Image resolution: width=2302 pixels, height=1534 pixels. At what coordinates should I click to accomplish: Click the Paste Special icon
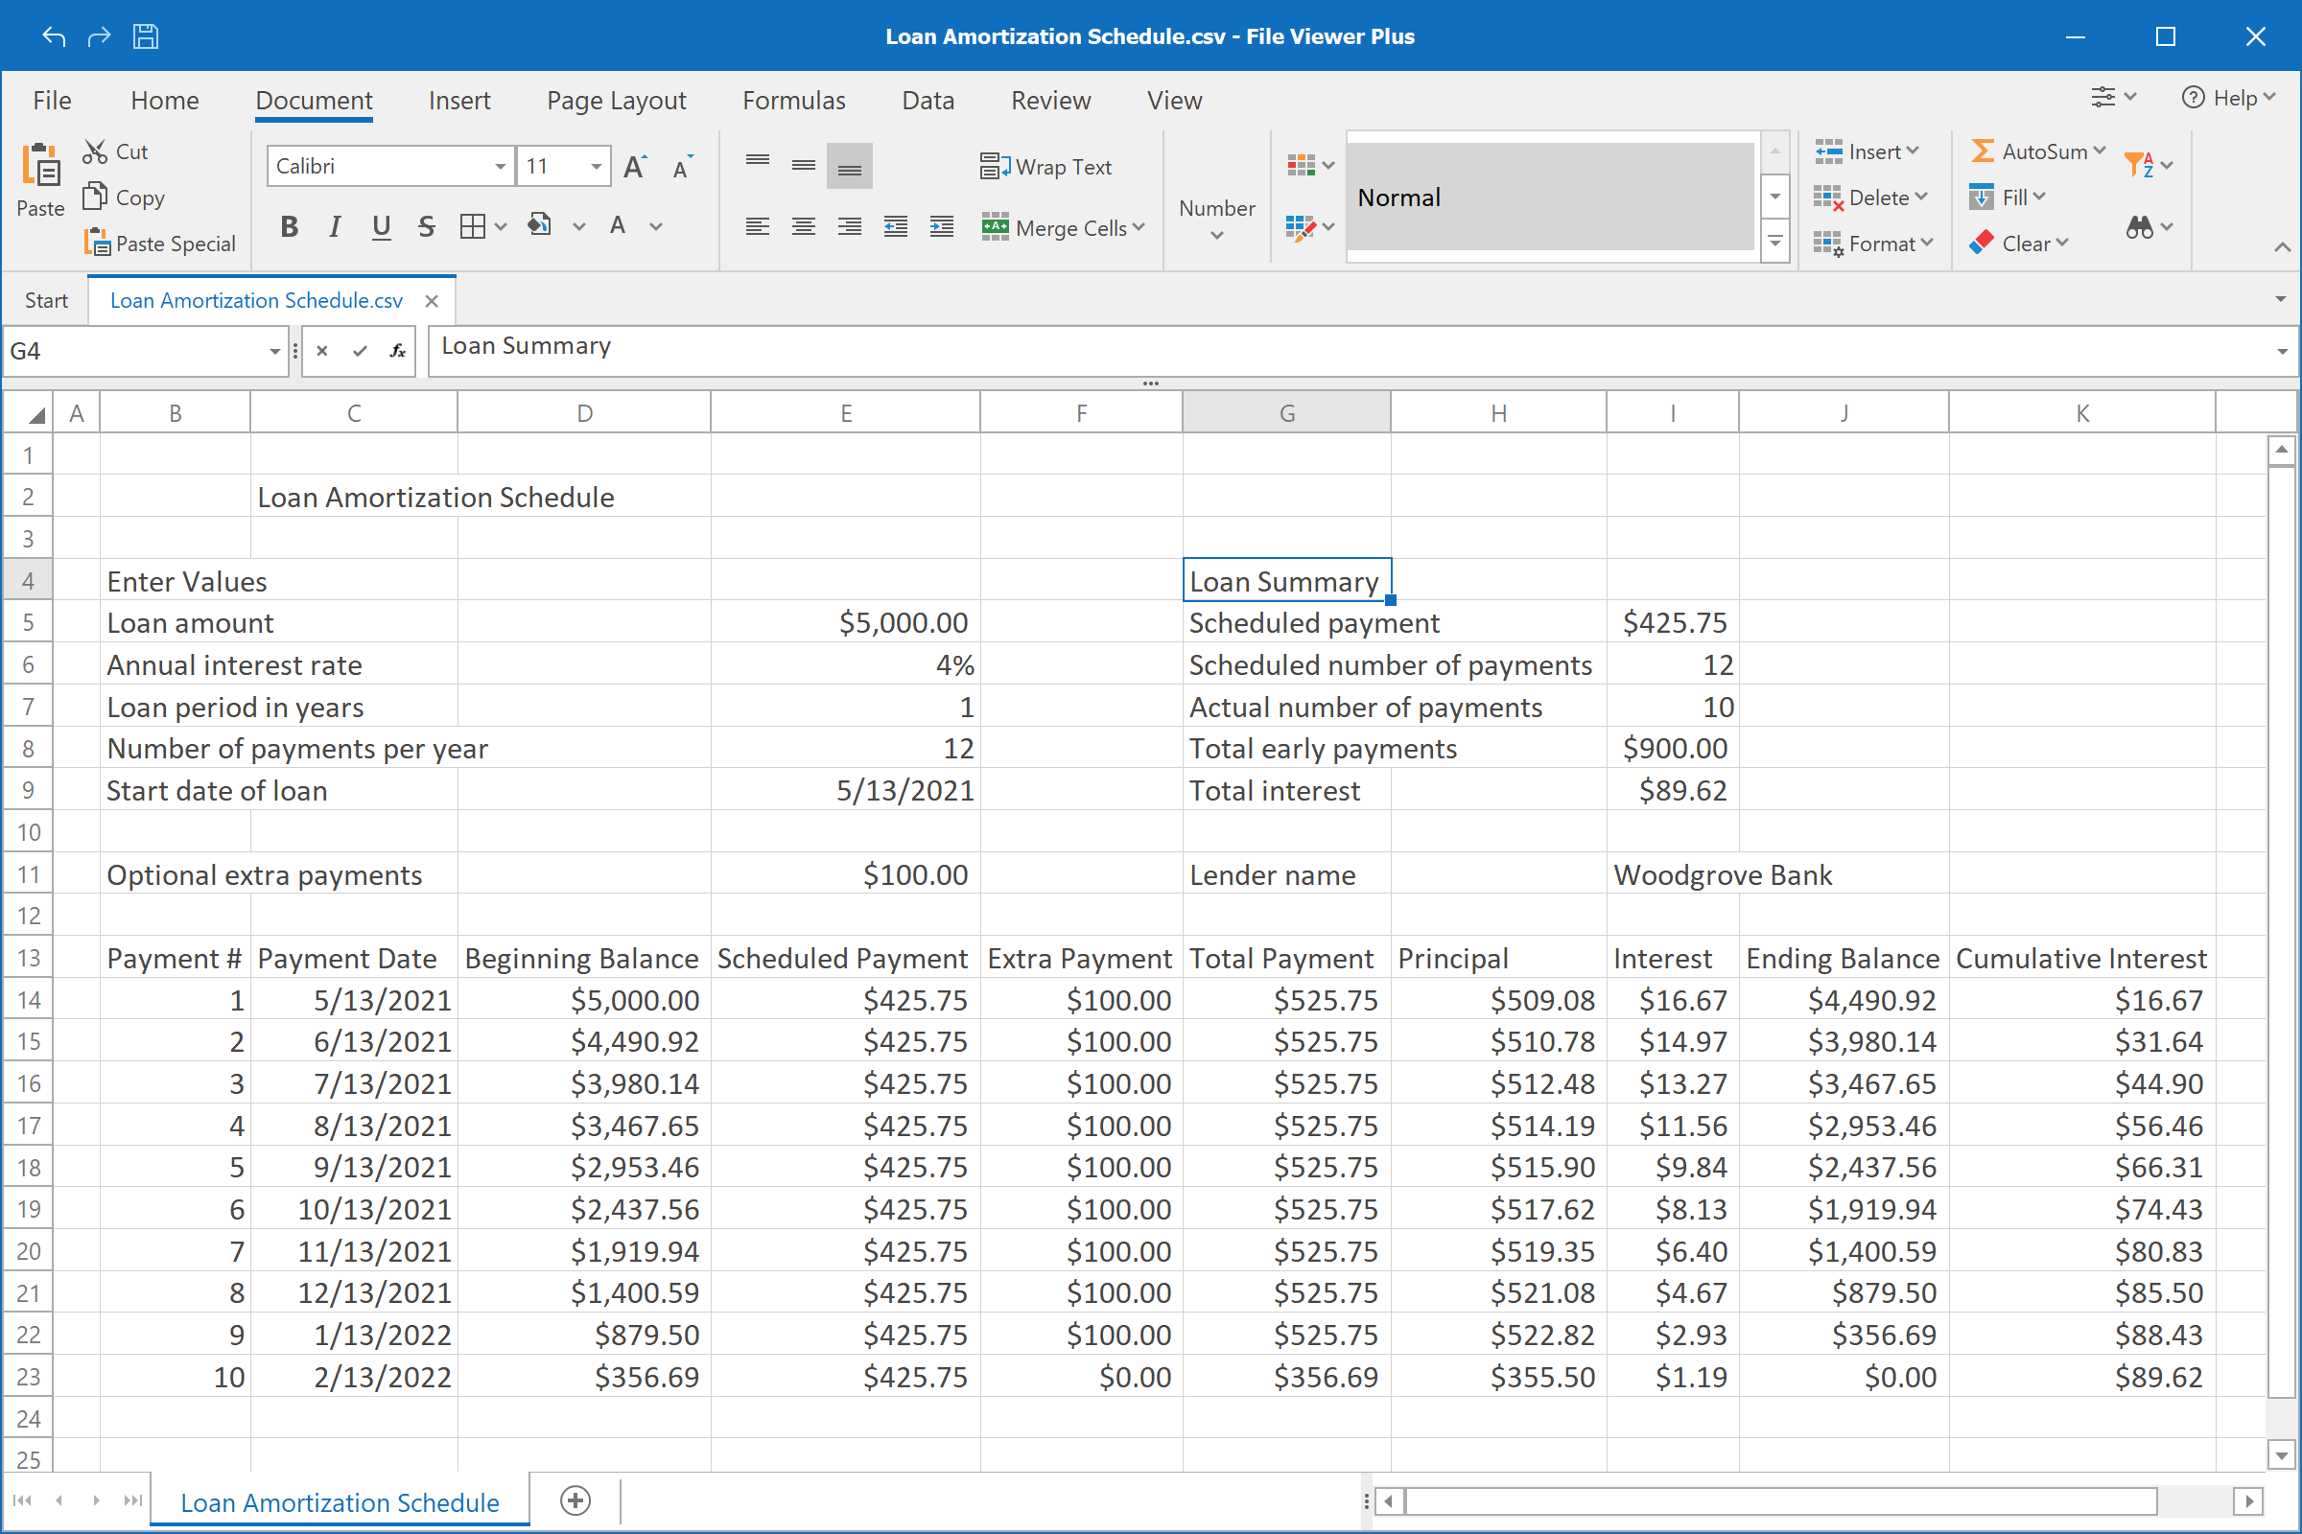click(99, 243)
